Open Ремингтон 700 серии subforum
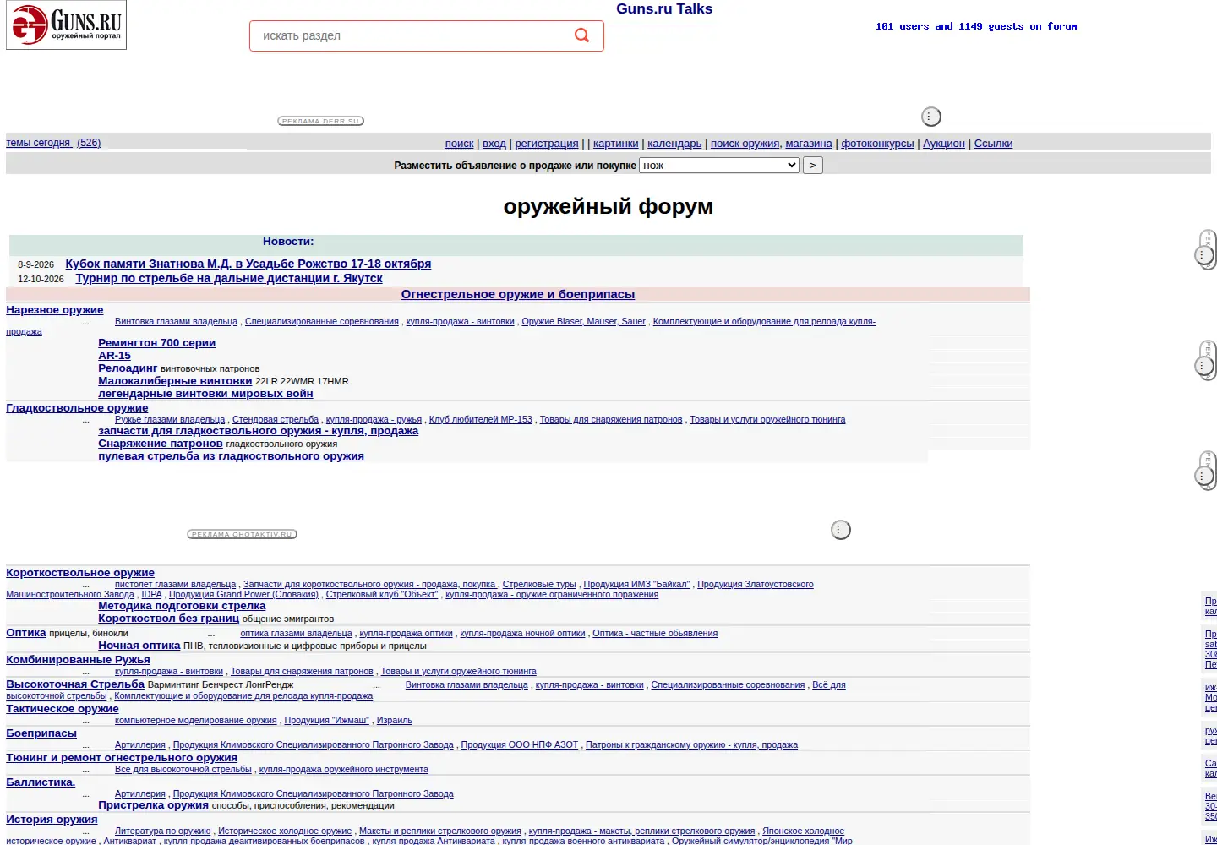The image size is (1217, 845). coord(157,343)
